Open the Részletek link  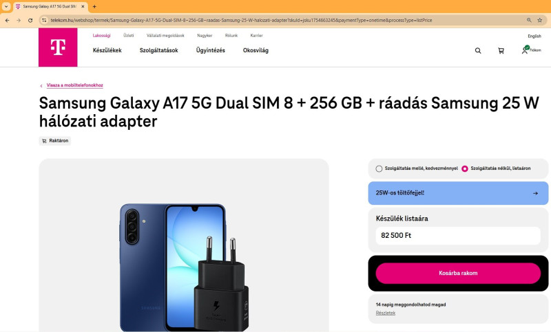[386, 313]
